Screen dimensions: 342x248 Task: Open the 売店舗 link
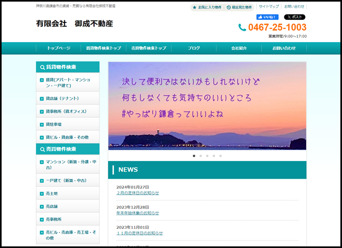[68, 206]
